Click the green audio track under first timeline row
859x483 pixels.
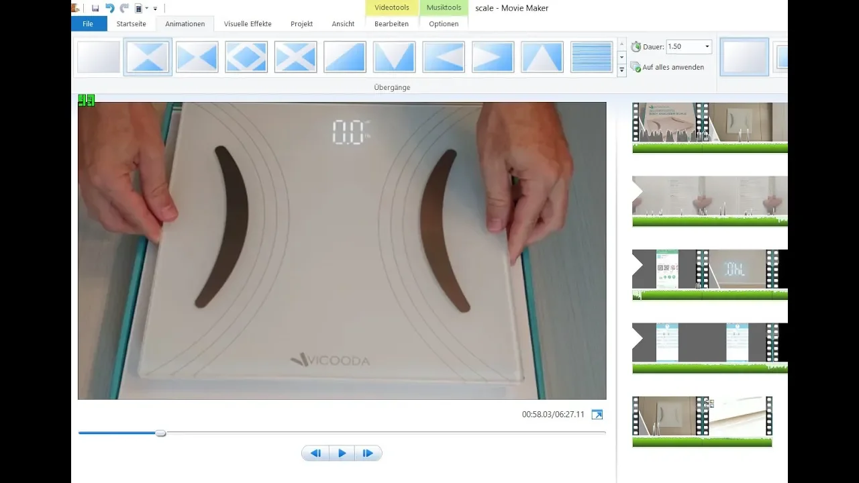[x=710, y=148]
